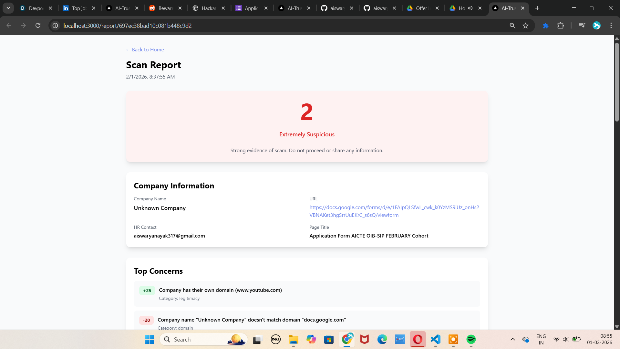Open the profile avatar menu
The height and width of the screenshot is (349, 620).
[596, 26]
